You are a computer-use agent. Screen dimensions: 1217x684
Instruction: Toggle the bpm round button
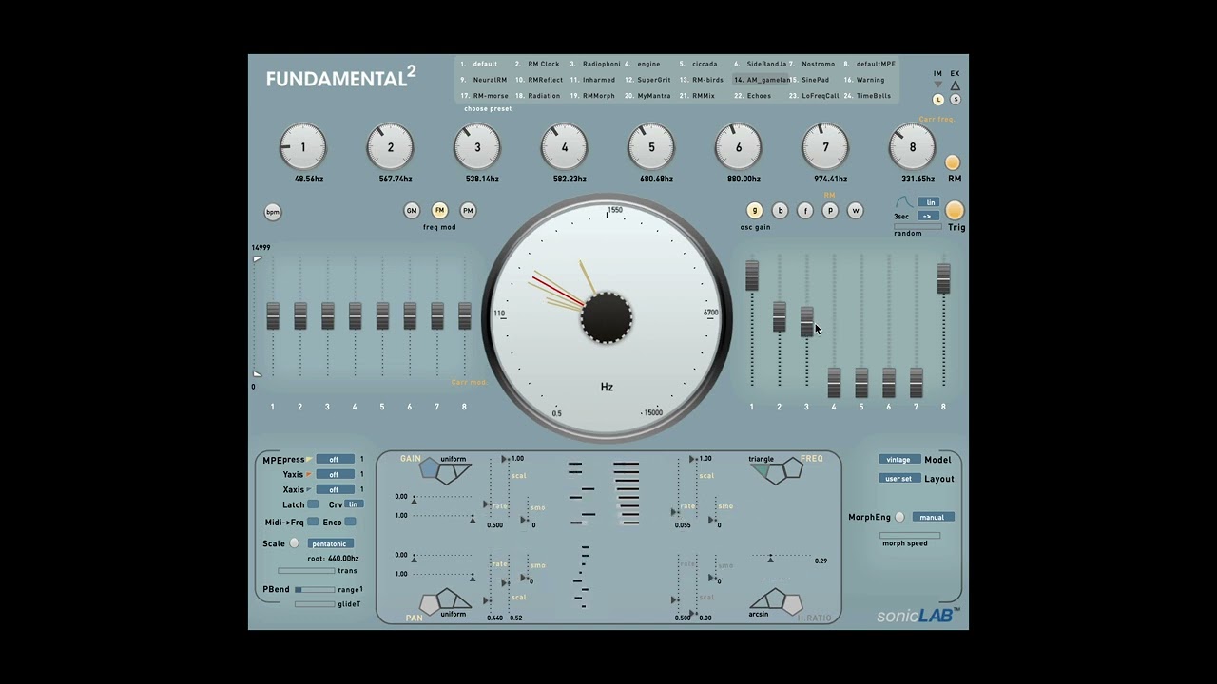point(273,212)
